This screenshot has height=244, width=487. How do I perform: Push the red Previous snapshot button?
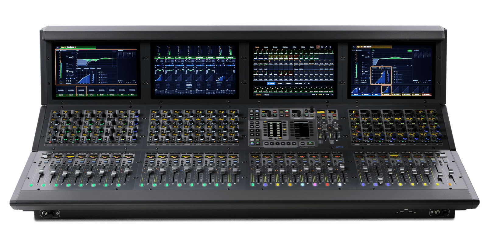[275, 112]
